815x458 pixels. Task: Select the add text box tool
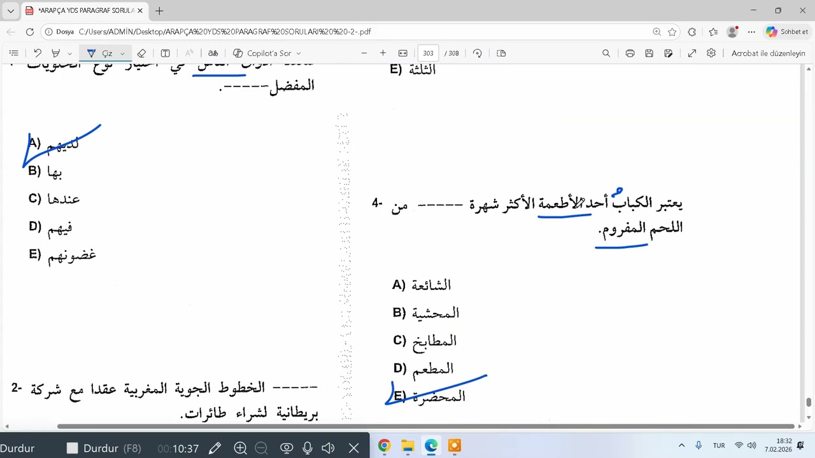[165, 53]
